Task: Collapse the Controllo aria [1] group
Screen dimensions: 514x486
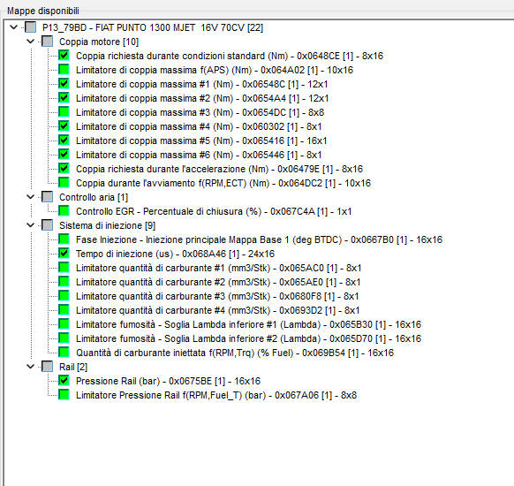Action: [x=31, y=197]
